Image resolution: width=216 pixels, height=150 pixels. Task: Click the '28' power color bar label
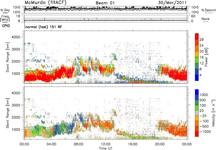pos(201,40)
